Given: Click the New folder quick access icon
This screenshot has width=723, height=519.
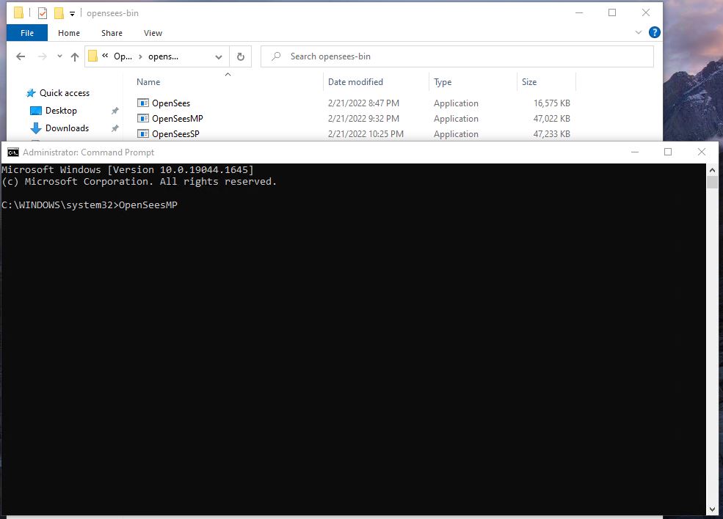Looking at the screenshot, I should point(59,13).
